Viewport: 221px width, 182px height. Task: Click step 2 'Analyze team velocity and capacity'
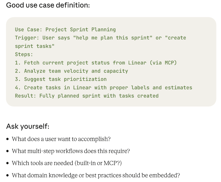[x=71, y=71]
